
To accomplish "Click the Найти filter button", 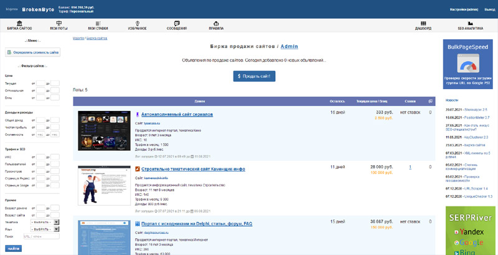I will [x=13, y=248].
